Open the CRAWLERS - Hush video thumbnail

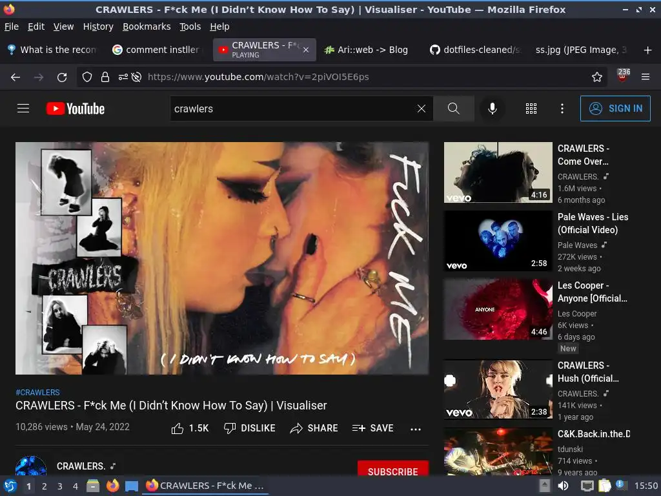tap(498, 389)
